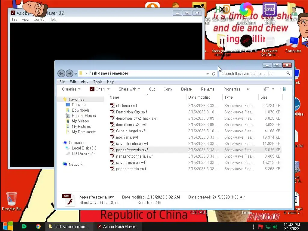Toggle the preview pane icon

click(x=283, y=89)
